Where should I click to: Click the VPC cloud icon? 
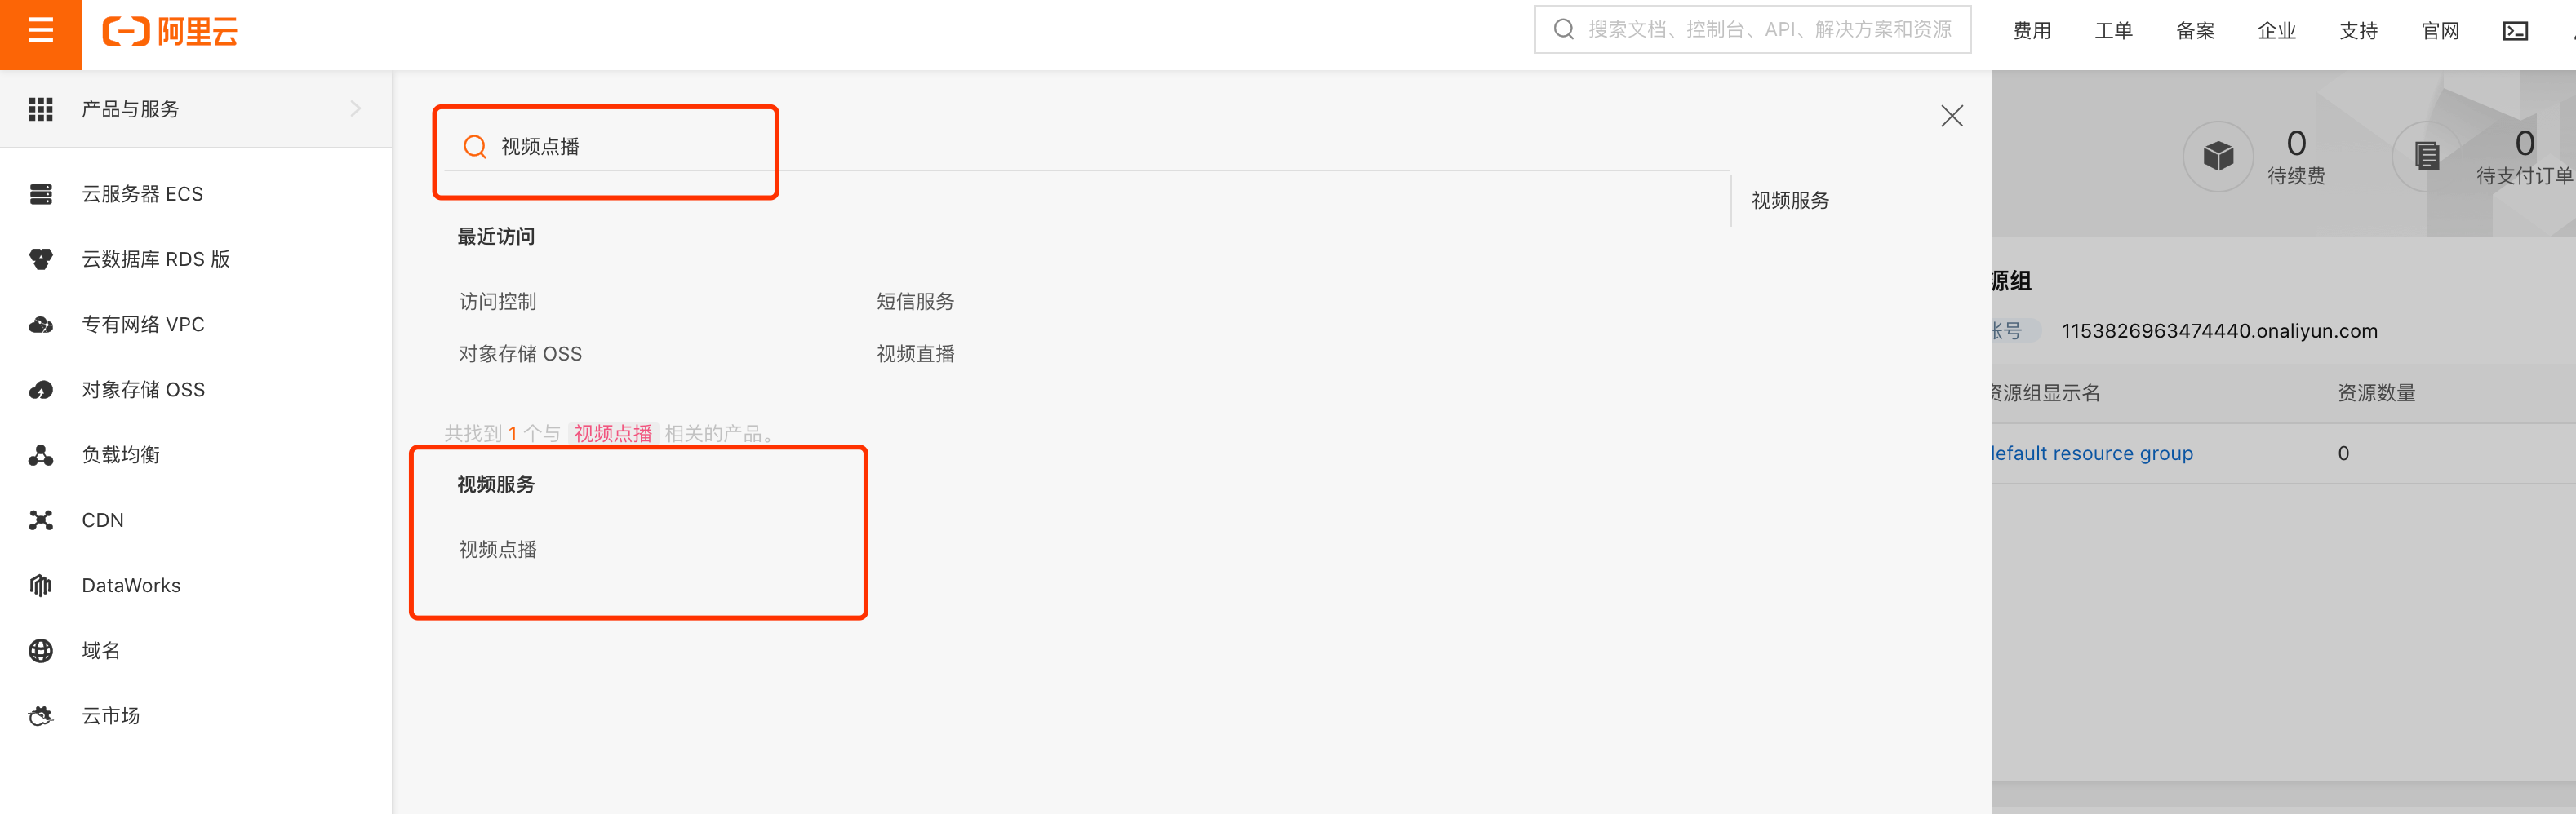tap(41, 325)
